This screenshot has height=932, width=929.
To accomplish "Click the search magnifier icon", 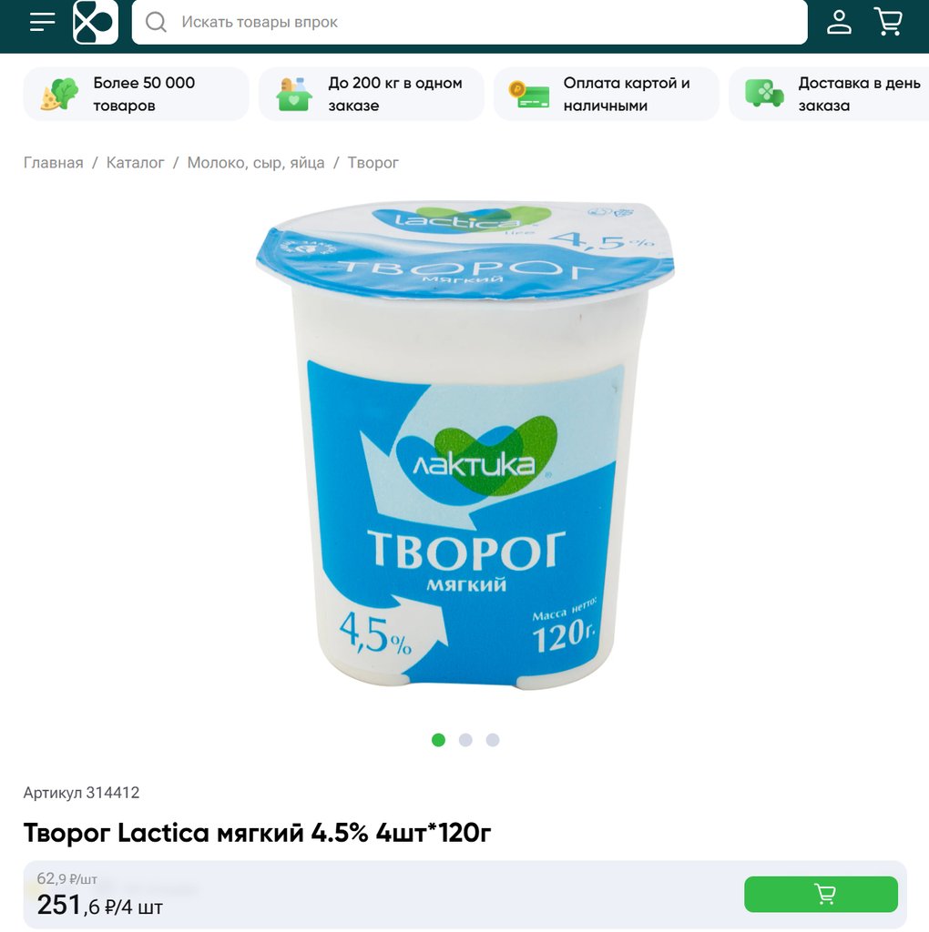I will (x=156, y=23).
